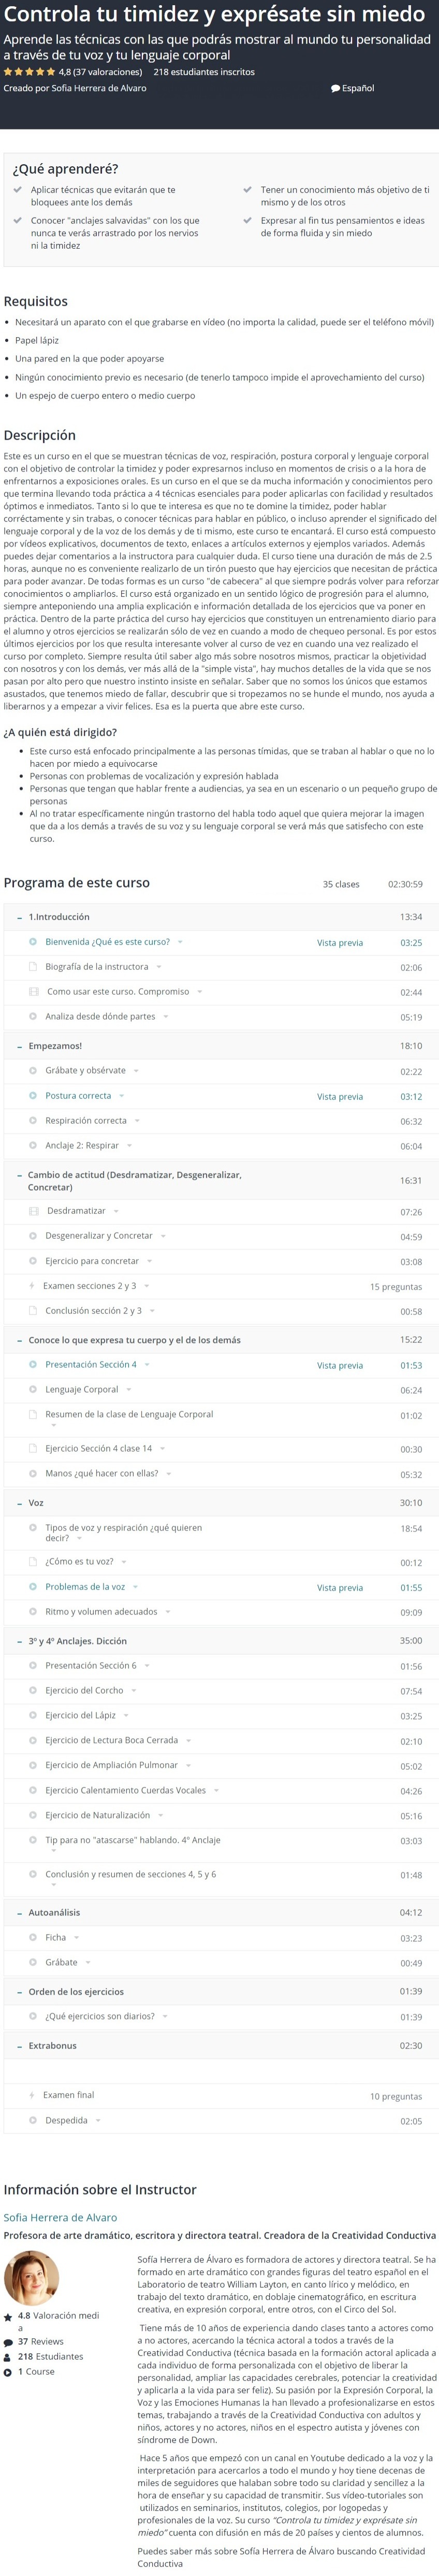Click the lightning icon beside Examen final
The width and height of the screenshot is (439, 2576).
click(32, 2094)
